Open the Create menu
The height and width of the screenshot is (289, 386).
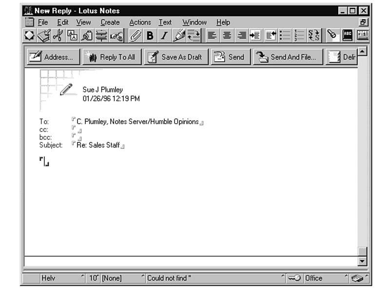(x=110, y=22)
